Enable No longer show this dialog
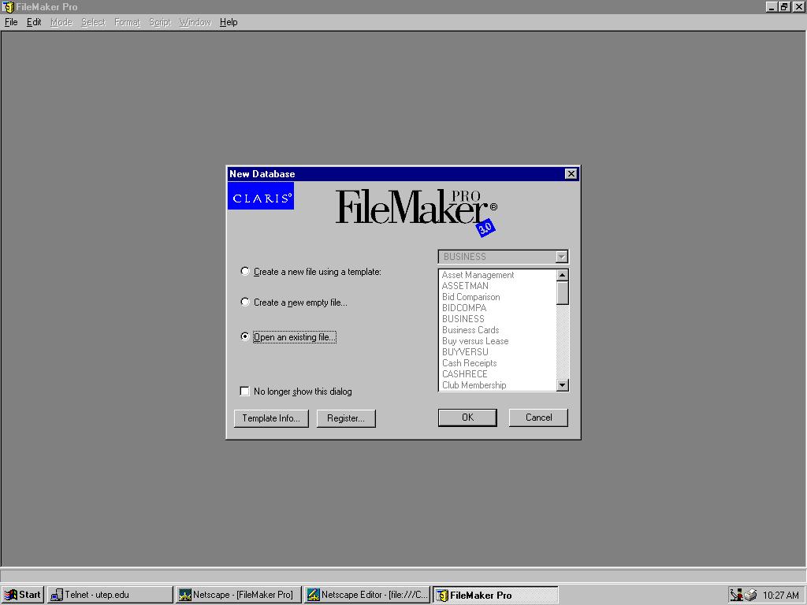807x605 pixels. (x=245, y=392)
